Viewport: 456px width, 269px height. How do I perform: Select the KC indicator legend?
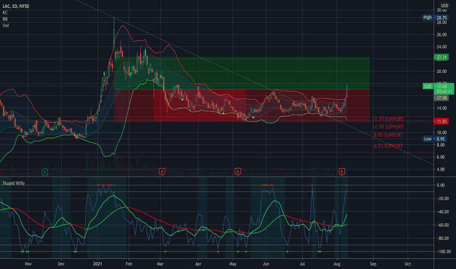click(x=5, y=13)
